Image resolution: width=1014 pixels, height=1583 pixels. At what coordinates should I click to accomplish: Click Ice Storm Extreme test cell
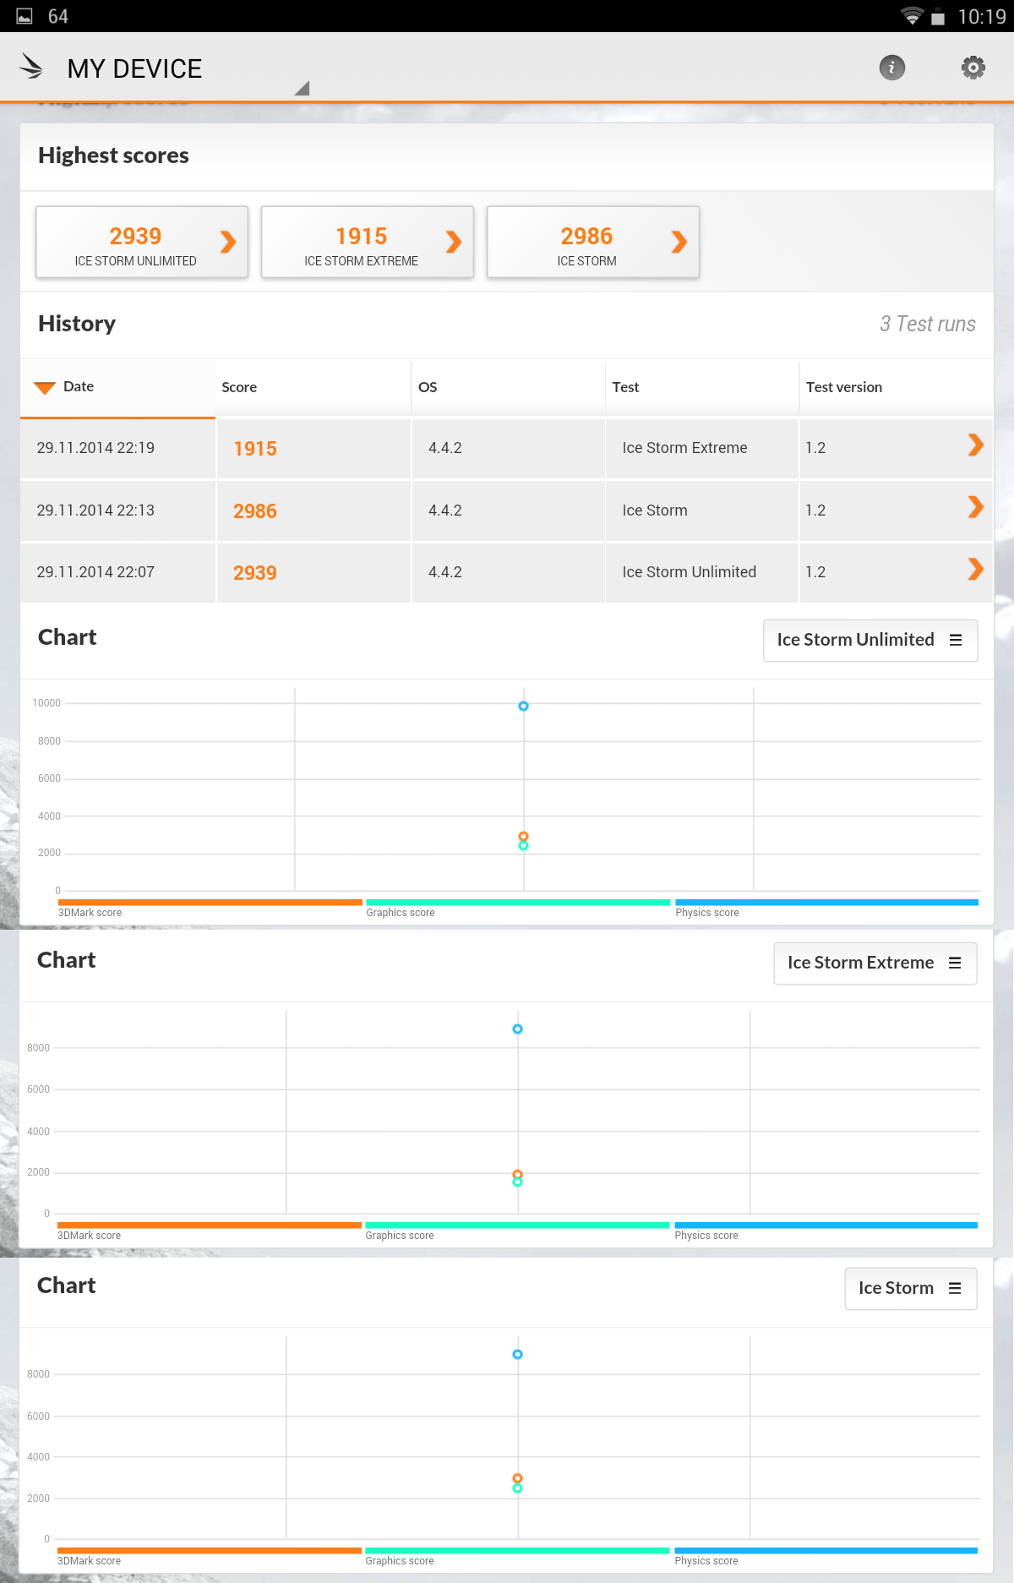702,448
